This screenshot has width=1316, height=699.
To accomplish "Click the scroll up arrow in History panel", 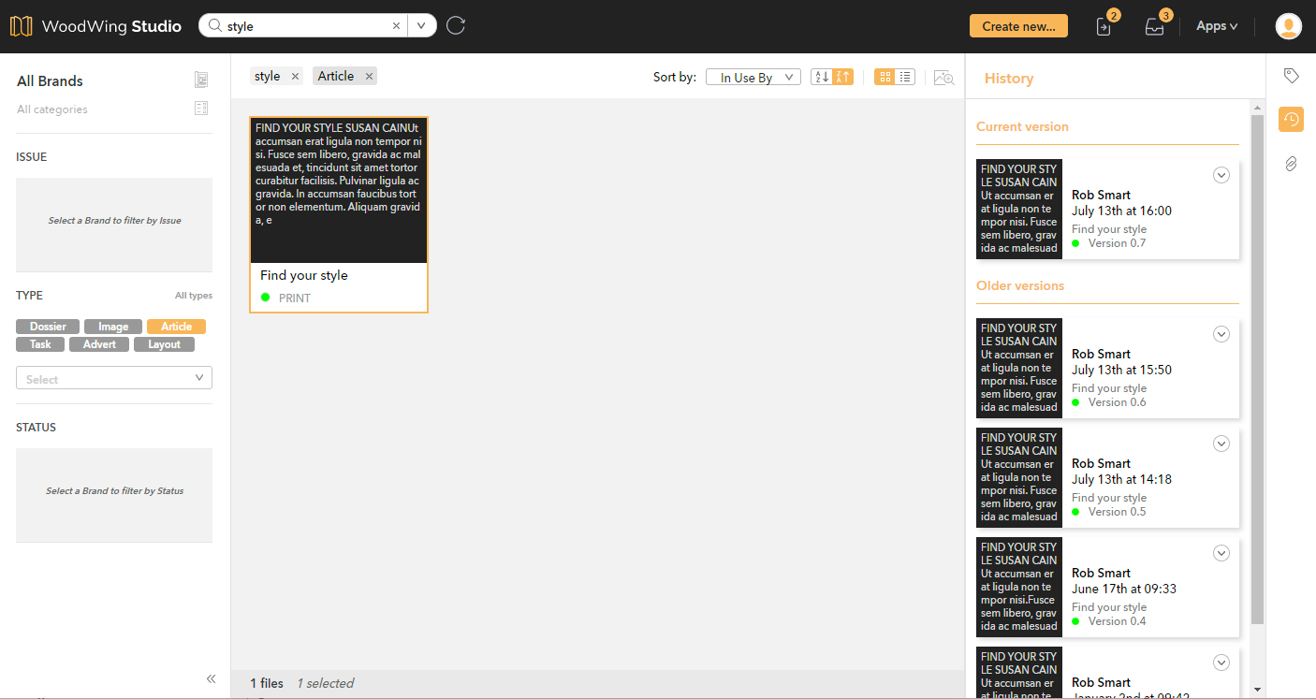I will tap(1258, 107).
